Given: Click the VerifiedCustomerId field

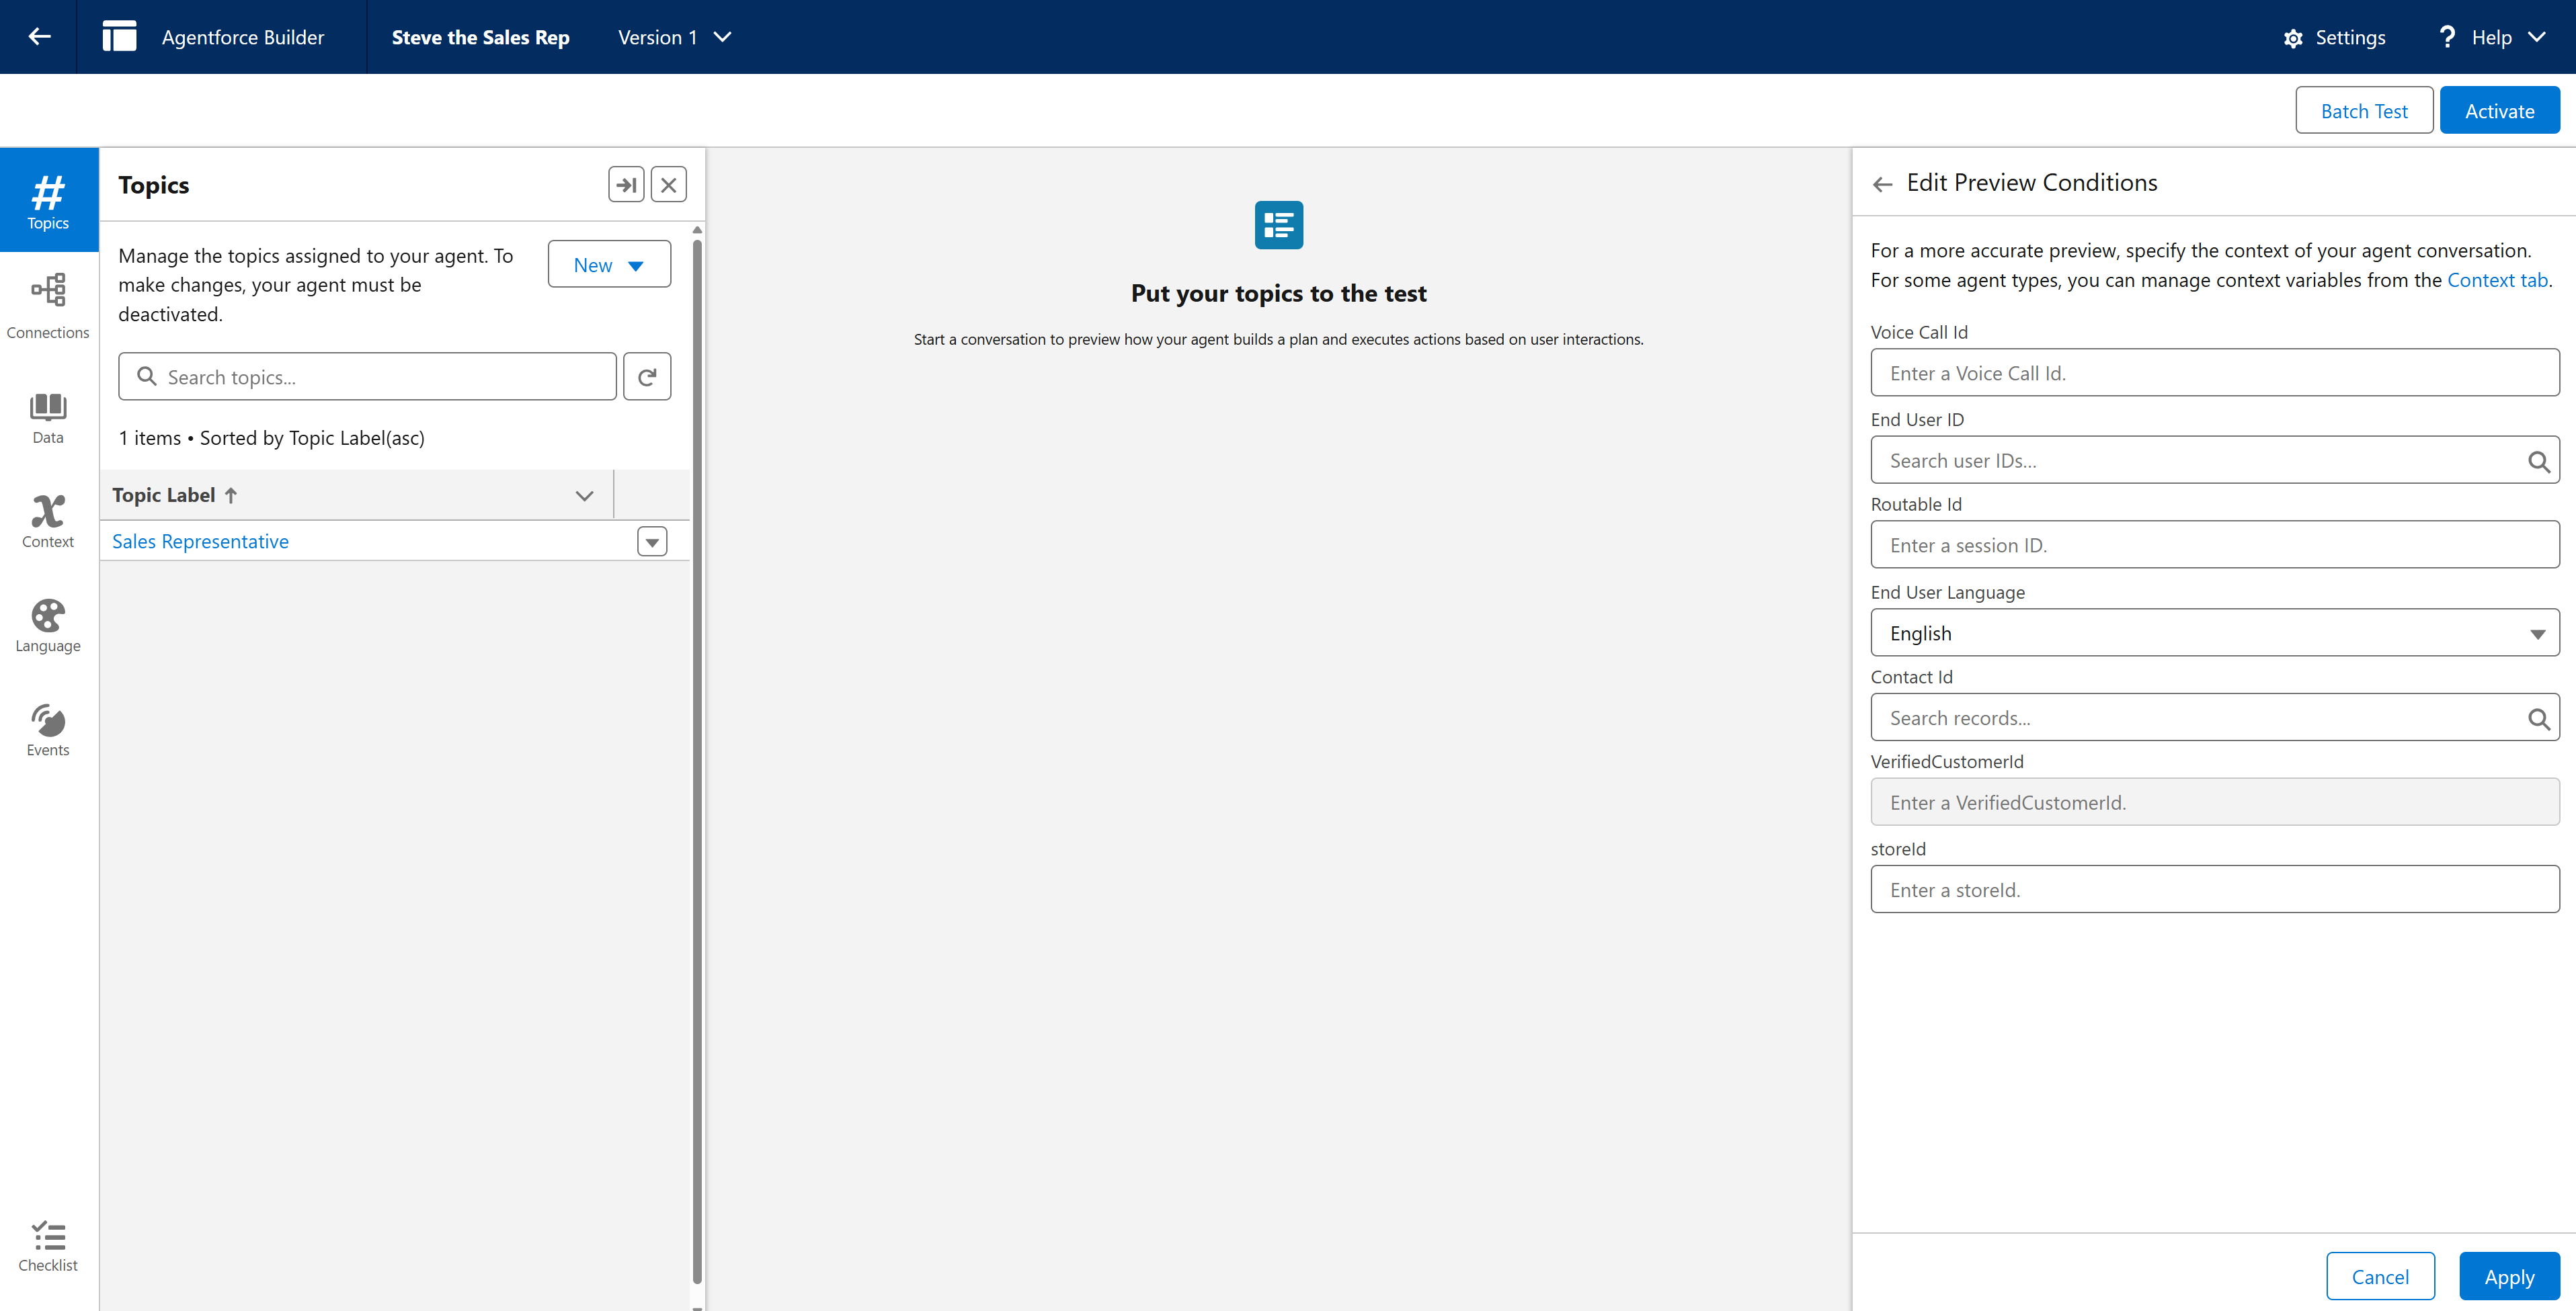Looking at the screenshot, I should [2214, 802].
